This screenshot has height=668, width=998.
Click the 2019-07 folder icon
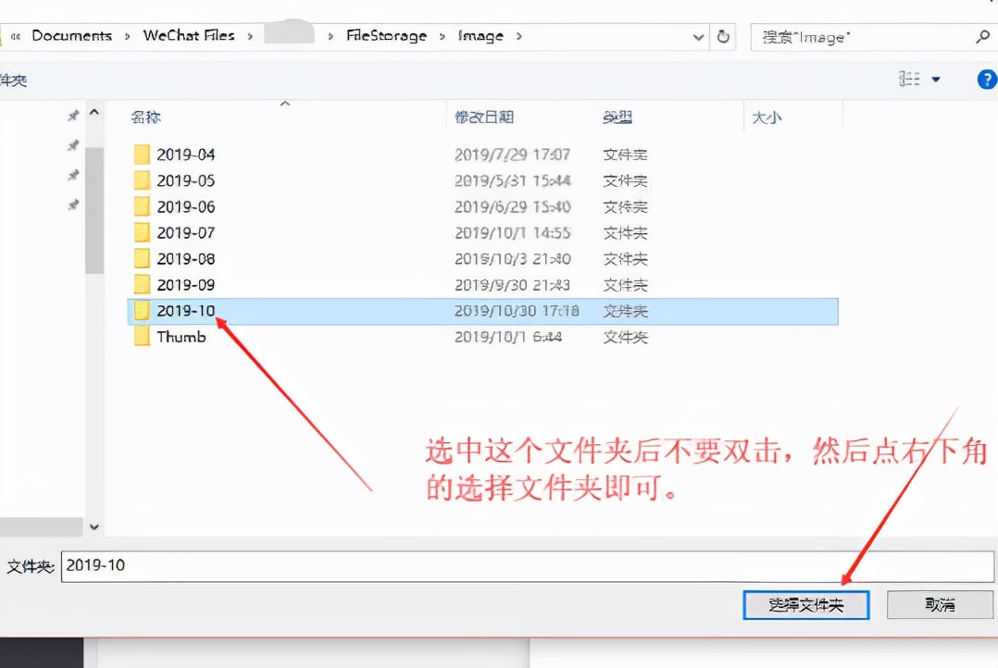(142, 232)
